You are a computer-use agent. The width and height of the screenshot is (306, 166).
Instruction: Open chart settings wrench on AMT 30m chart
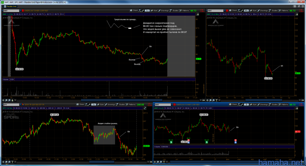pos(242,11)
